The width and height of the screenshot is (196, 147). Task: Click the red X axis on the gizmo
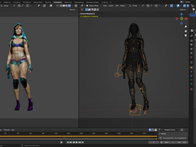coord(186,19)
